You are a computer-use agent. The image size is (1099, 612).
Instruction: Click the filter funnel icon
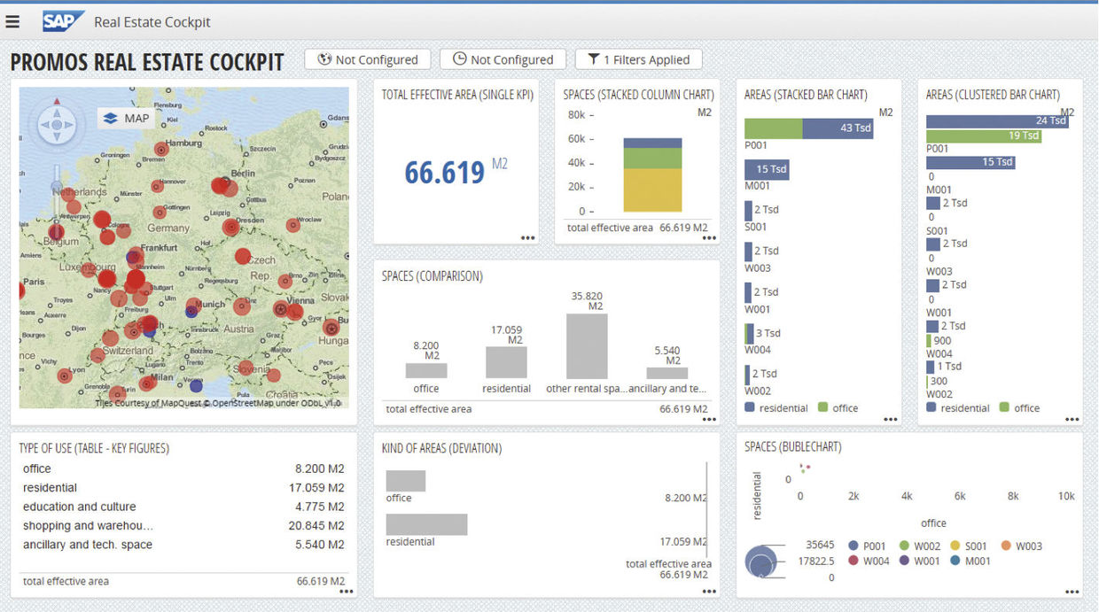click(x=594, y=58)
